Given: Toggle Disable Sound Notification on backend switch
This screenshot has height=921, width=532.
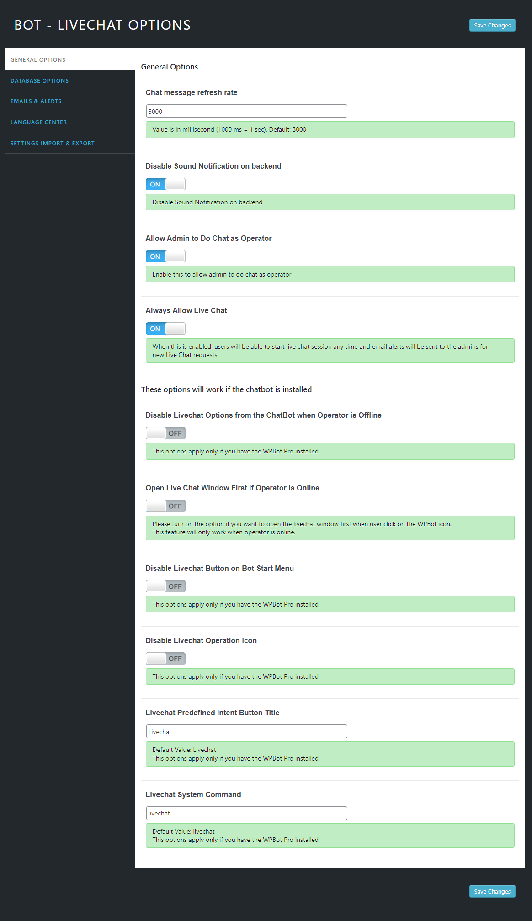Looking at the screenshot, I should [x=165, y=184].
